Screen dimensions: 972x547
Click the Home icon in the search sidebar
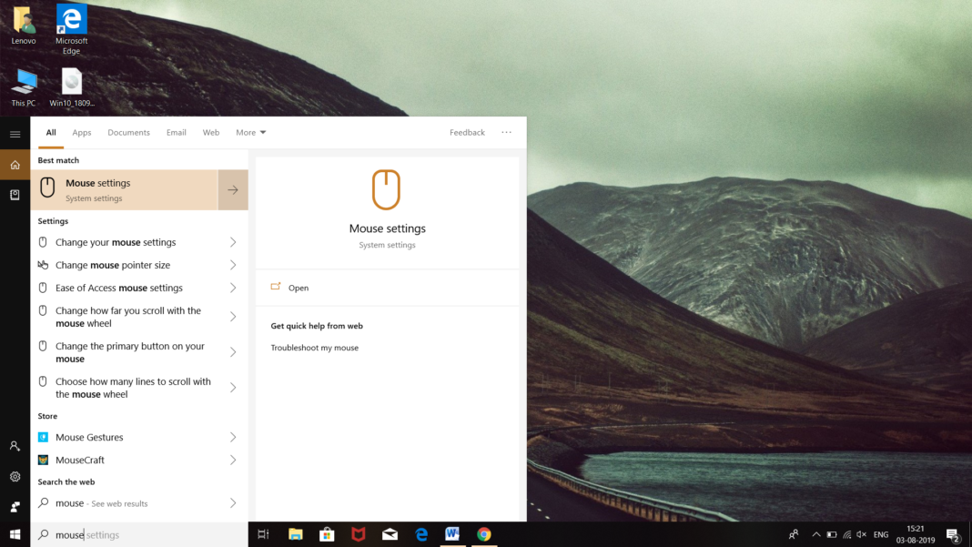pos(15,165)
